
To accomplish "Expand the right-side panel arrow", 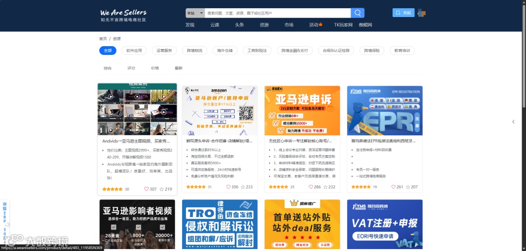I will click(513, 122).
